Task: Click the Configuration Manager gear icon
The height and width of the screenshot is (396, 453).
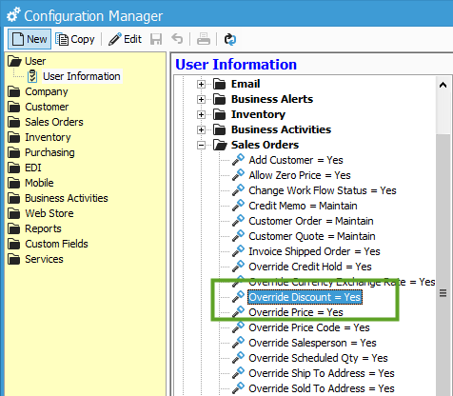Action: [x=13, y=14]
